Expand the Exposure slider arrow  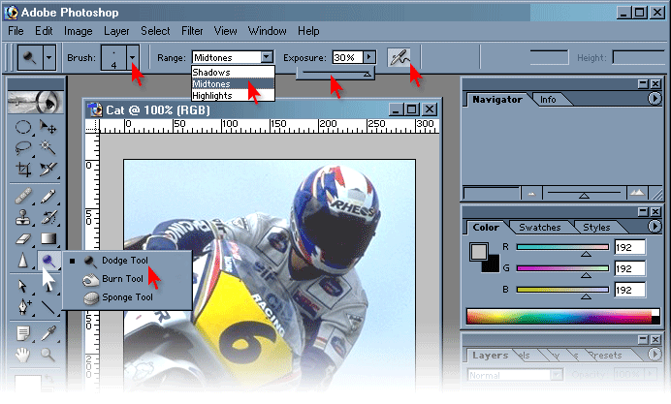[369, 57]
